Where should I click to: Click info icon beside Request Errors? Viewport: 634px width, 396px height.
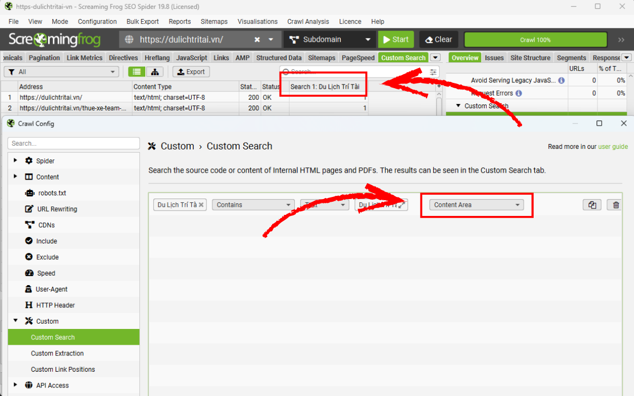[x=518, y=93]
